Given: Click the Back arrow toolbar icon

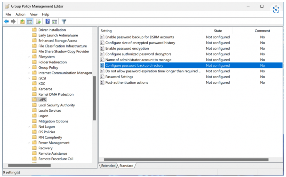Looking at the screenshot, I should (x=6, y=22).
